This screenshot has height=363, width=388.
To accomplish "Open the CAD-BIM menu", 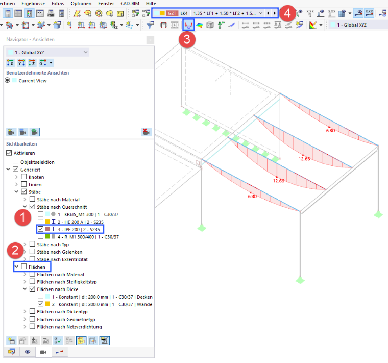I will click(130, 3).
